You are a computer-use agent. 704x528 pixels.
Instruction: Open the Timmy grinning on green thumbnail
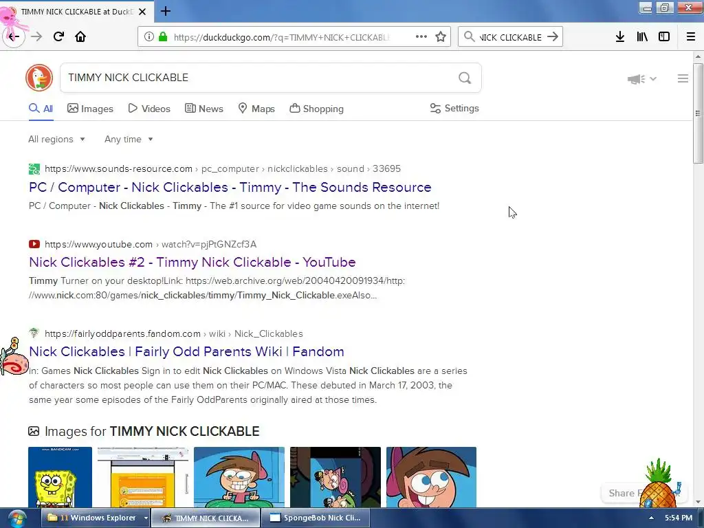(239, 477)
